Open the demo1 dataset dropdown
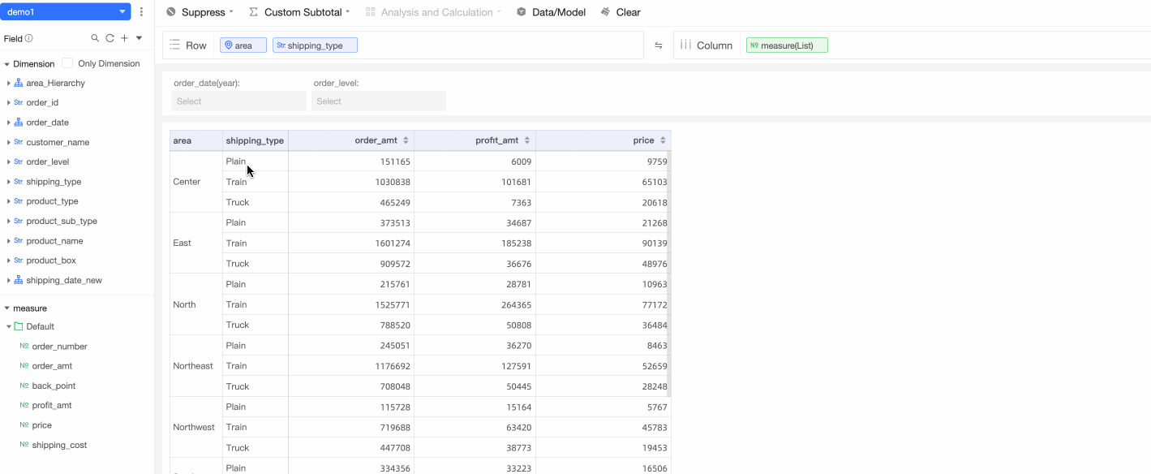 65,12
